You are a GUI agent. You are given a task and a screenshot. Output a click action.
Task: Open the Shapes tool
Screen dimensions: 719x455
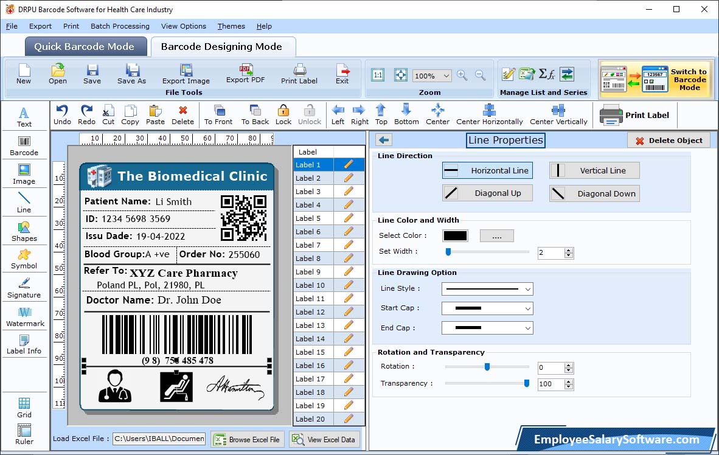pos(24,232)
